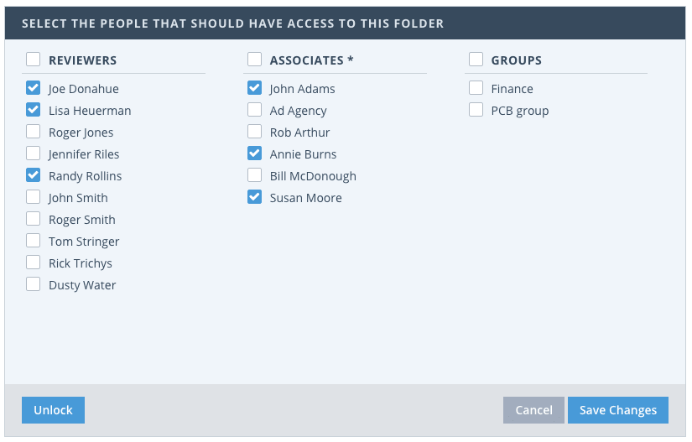Select the PCB group checkbox
692x442 pixels.
(x=476, y=109)
